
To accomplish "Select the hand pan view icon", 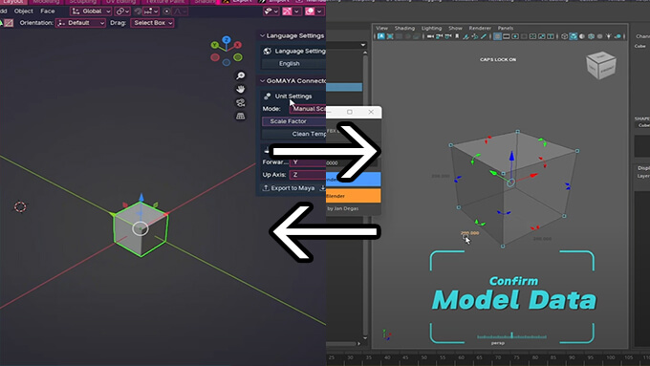I will pos(241,89).
